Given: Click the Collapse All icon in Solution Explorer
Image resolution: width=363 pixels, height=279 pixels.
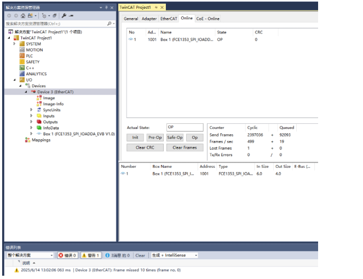Looking at the screenshot, I should pos(55,16).
